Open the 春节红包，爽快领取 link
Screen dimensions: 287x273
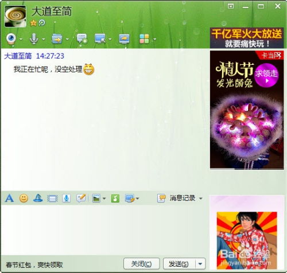tap(34, 265)
